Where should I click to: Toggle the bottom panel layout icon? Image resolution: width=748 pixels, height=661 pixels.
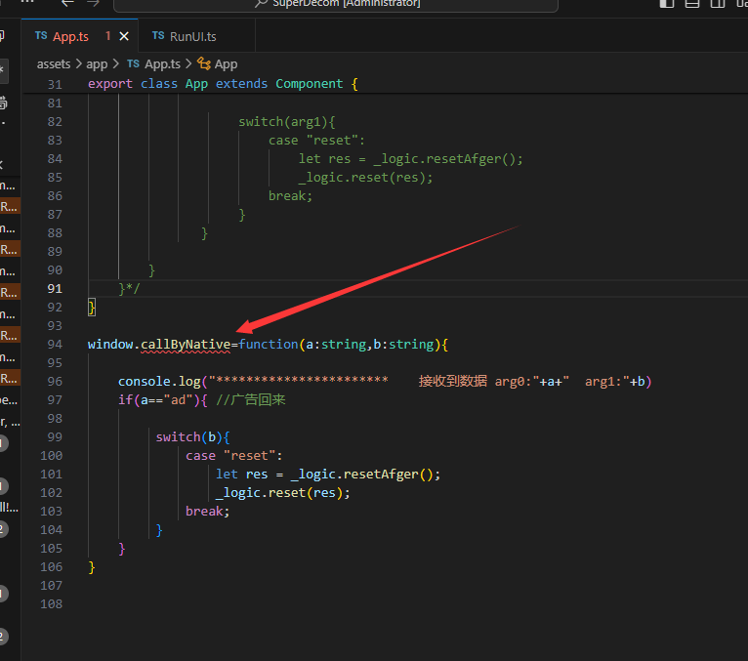click(691, 3)
